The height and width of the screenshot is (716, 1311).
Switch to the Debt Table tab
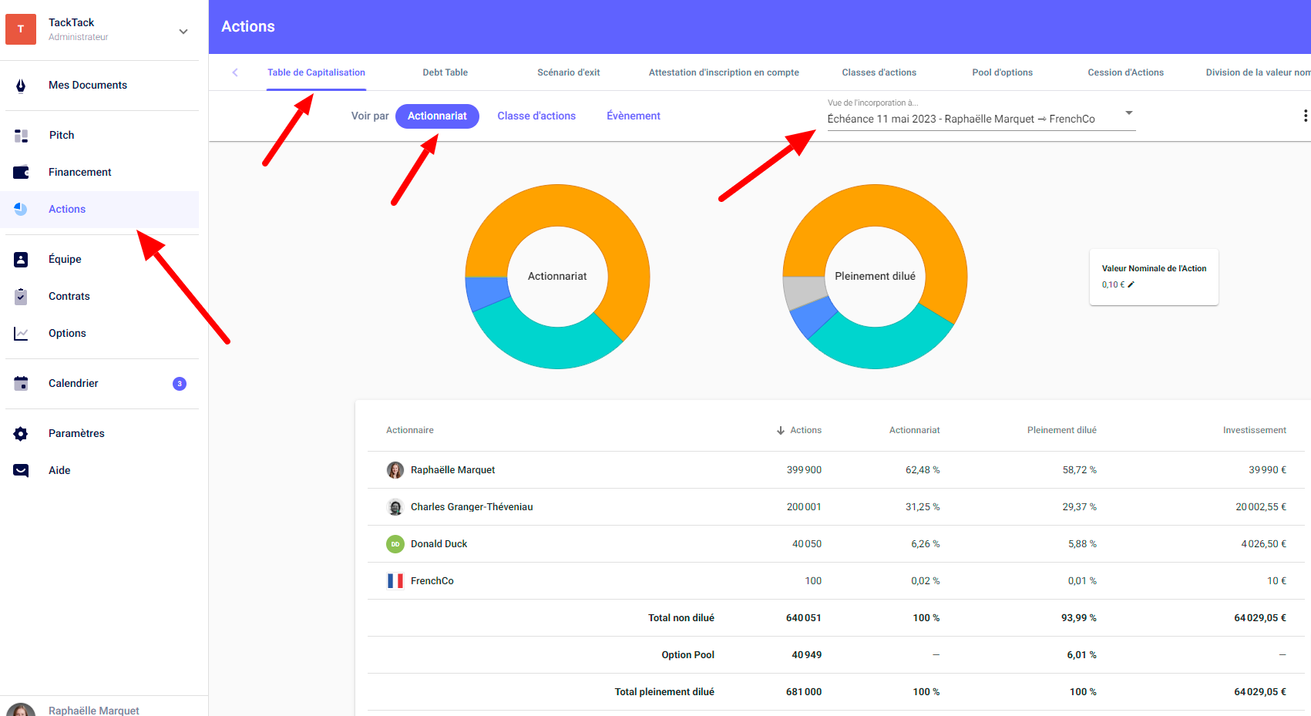click(445, 72)
